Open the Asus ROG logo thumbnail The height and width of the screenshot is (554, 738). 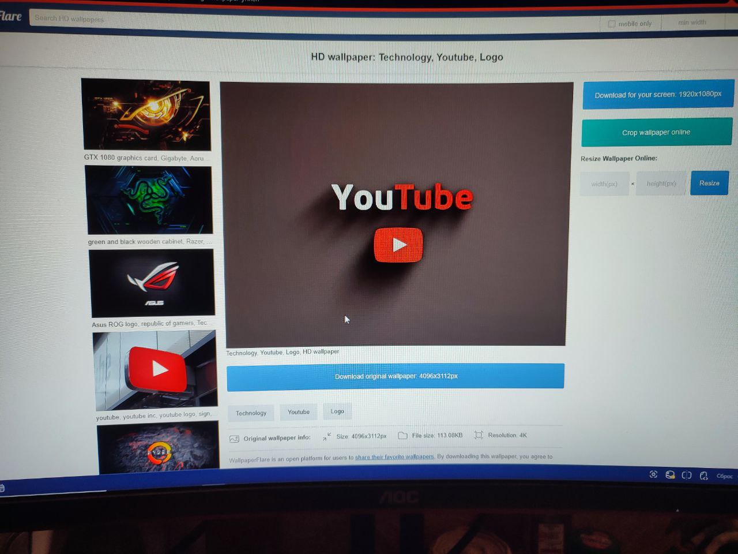pos(152,283)
